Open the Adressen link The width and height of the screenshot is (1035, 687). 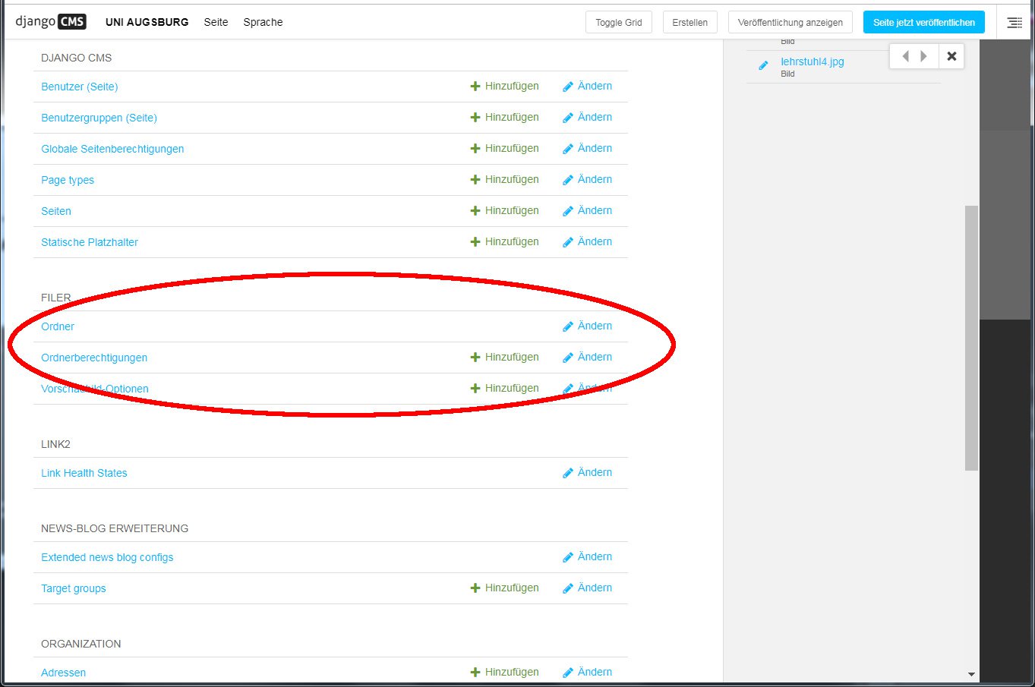tap(63, 673)
